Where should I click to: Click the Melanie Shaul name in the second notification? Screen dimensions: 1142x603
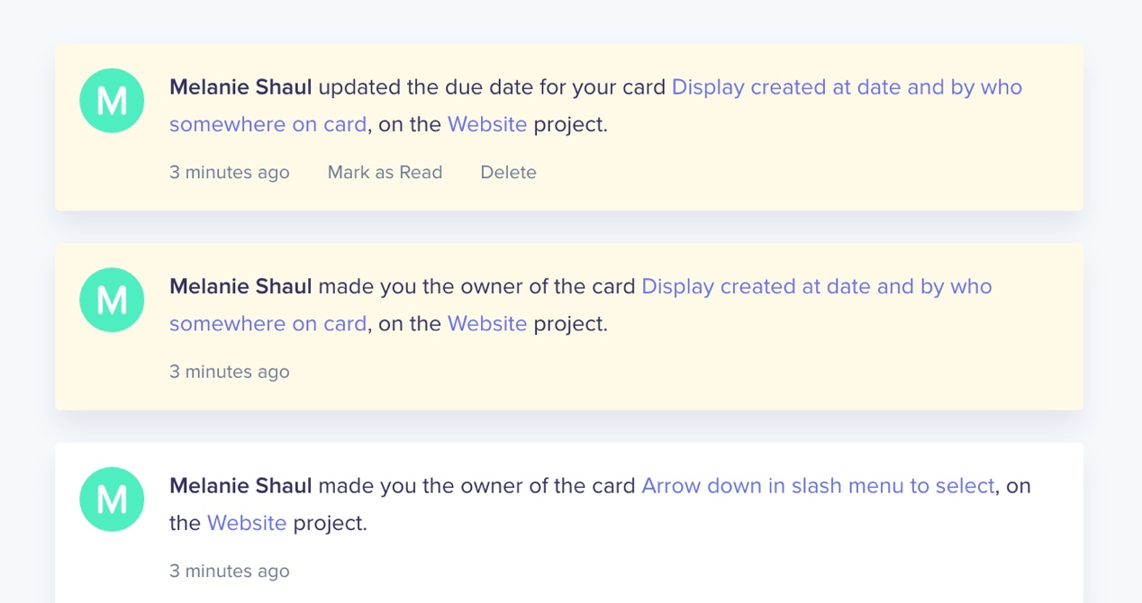240,286
